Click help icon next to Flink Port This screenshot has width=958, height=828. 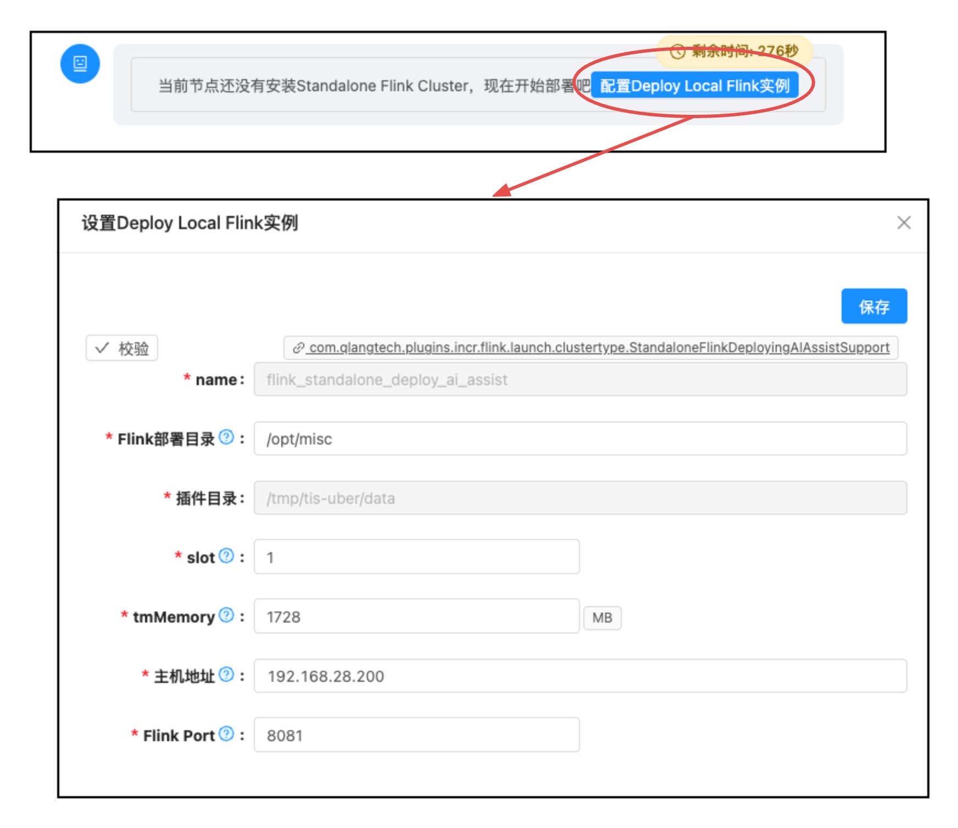tap(226, 734)
